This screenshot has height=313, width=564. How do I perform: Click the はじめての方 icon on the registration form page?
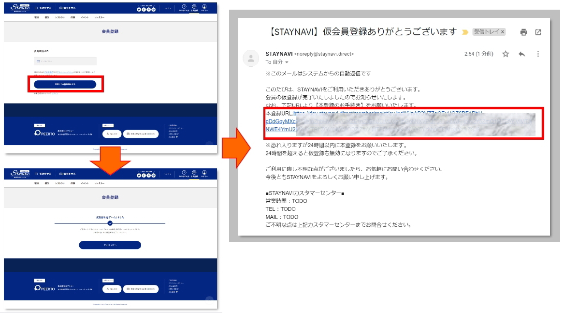pyautogui.click(x=184, y=8)
